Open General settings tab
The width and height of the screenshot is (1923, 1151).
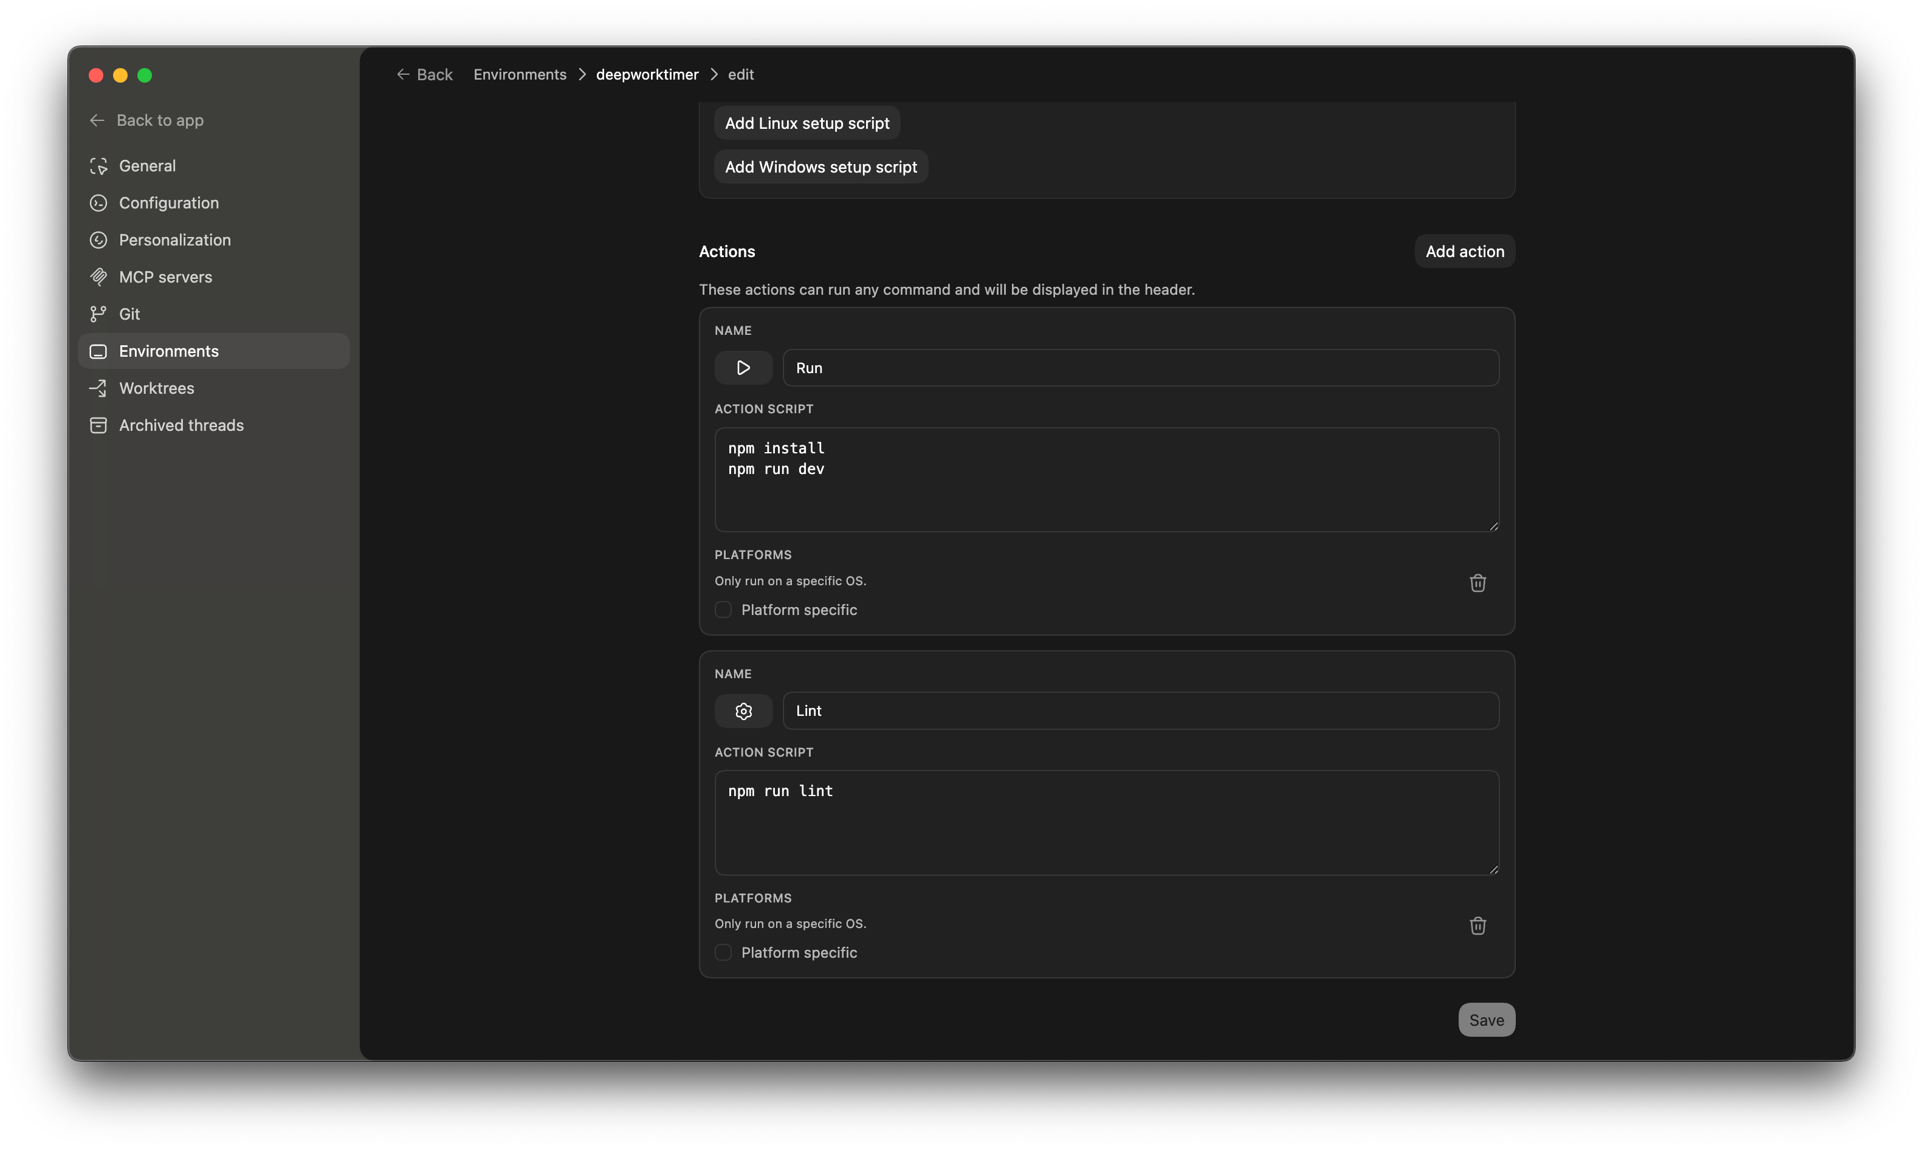(146, 166)
